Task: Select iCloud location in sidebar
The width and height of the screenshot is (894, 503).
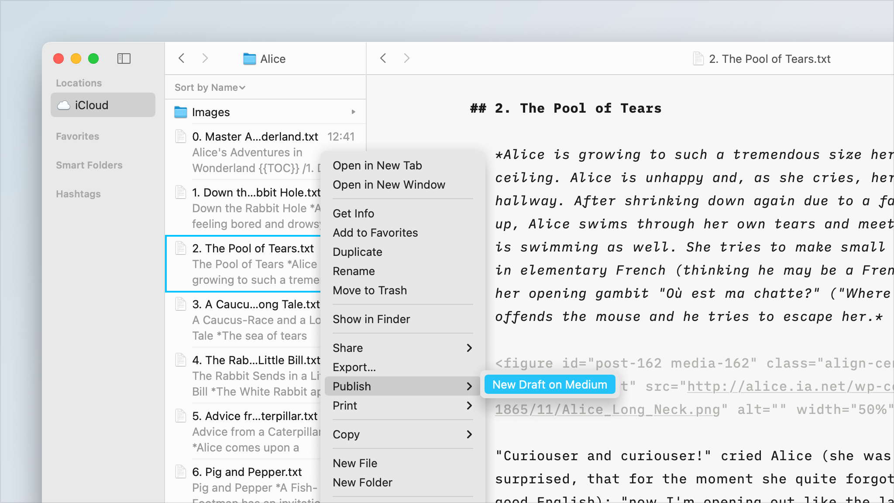Action: coord(103,105)
